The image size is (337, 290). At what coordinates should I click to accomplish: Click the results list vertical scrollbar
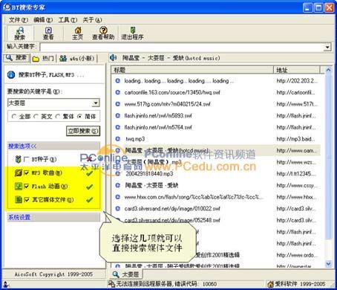point(328,167)
